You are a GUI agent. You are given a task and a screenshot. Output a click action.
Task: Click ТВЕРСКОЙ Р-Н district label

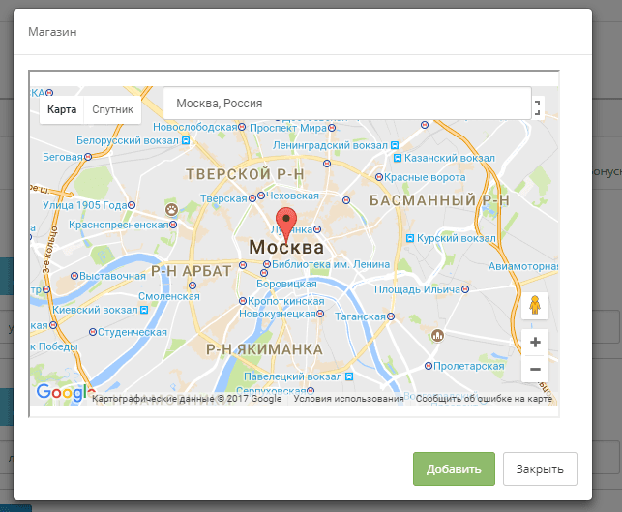[245, 174]
